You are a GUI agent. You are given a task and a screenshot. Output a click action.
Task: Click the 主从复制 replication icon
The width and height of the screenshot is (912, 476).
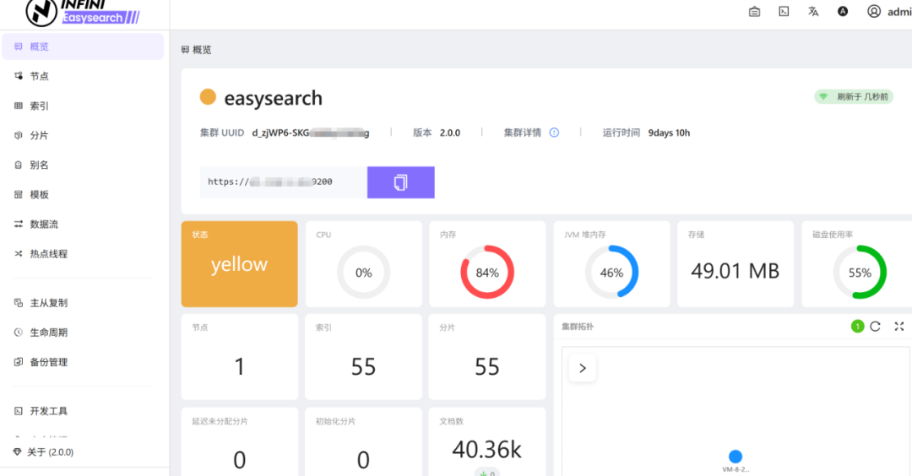click(18, 303)
